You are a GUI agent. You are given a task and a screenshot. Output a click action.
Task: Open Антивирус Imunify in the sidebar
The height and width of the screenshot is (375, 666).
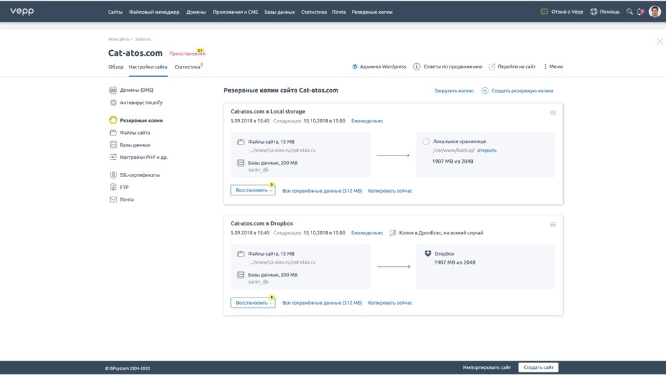click(140, 103)
